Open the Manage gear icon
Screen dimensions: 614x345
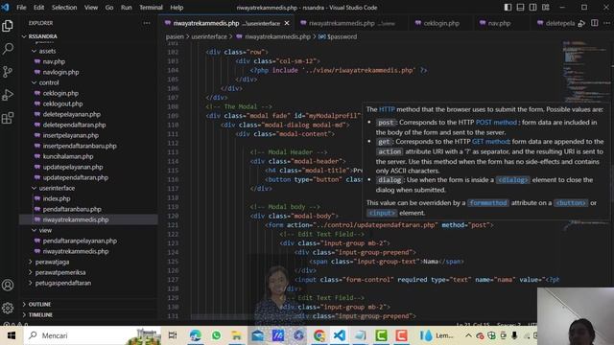8,309
